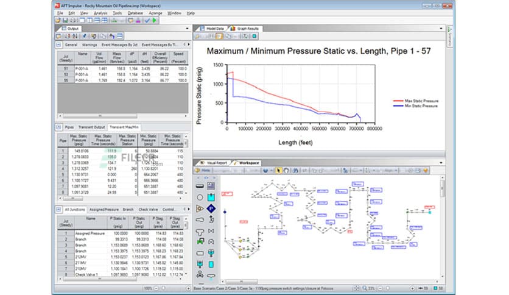Select the Check Valve junctions tab

148,210
